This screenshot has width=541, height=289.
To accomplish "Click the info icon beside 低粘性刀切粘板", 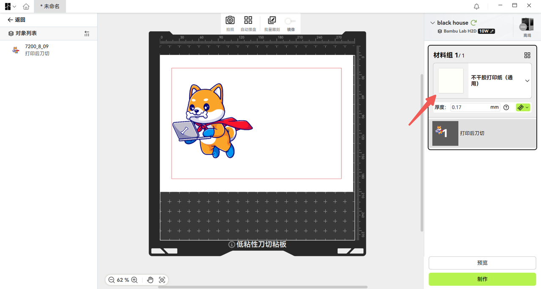I will pyautogui.click(x=232, y=245).
